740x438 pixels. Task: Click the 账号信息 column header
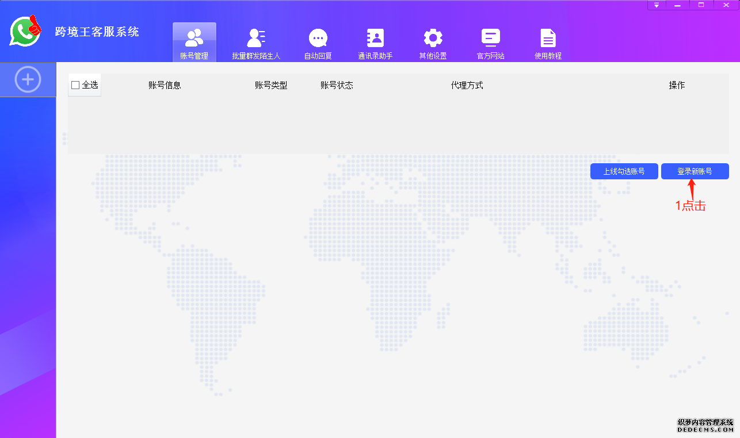165,85
